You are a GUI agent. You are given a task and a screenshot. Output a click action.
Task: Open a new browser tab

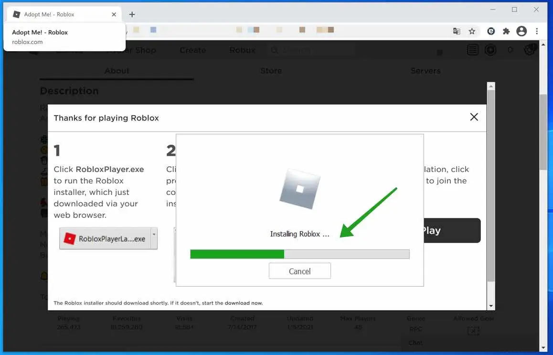(132, 14)
